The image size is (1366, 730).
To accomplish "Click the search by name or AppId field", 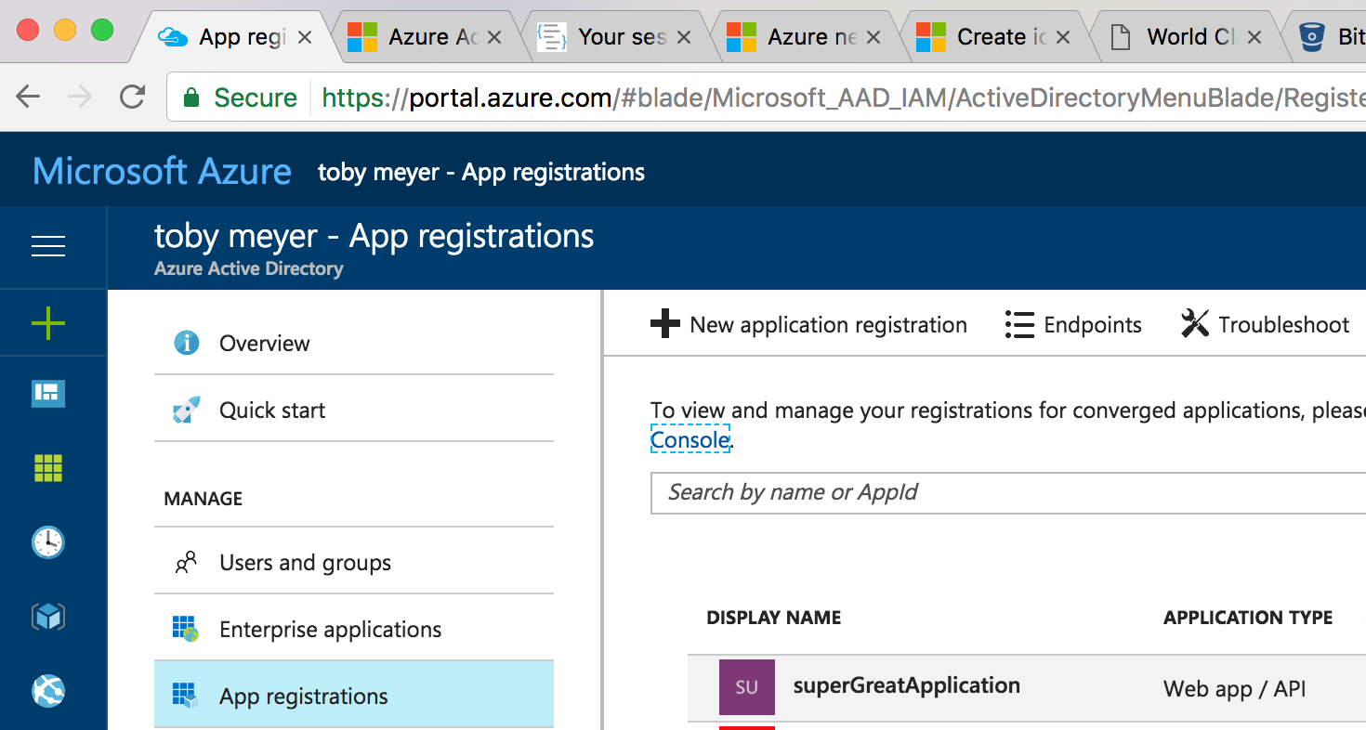I will 929,492.
